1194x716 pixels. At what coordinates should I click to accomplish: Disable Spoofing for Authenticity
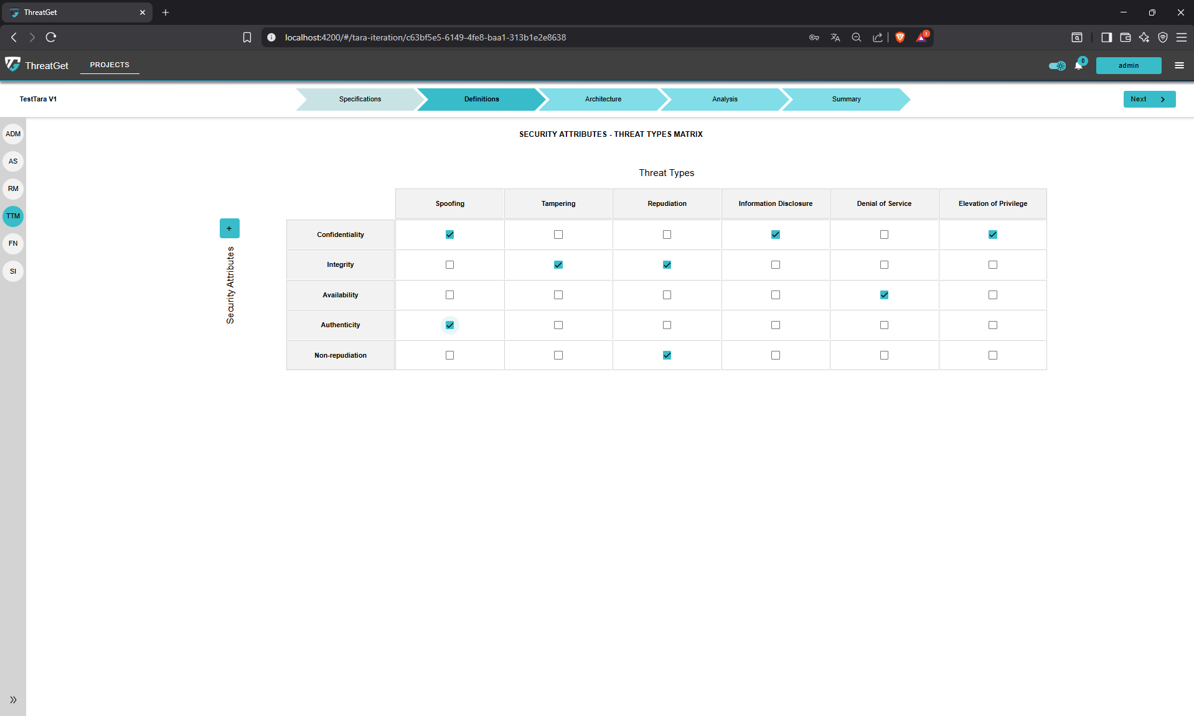click(x=449, y=325)
